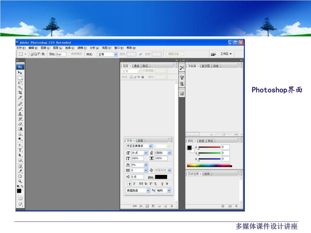Select the Brush tool
Viewport: 311px width, 233px height.
(20, 109)
